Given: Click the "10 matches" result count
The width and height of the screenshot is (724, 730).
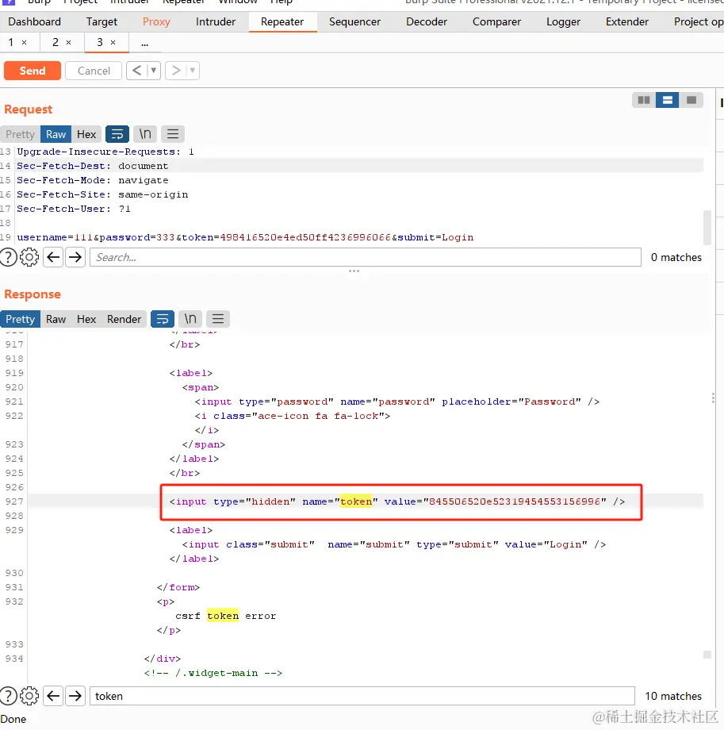Looking at the screenshot, I should click(x=673, y=696).
